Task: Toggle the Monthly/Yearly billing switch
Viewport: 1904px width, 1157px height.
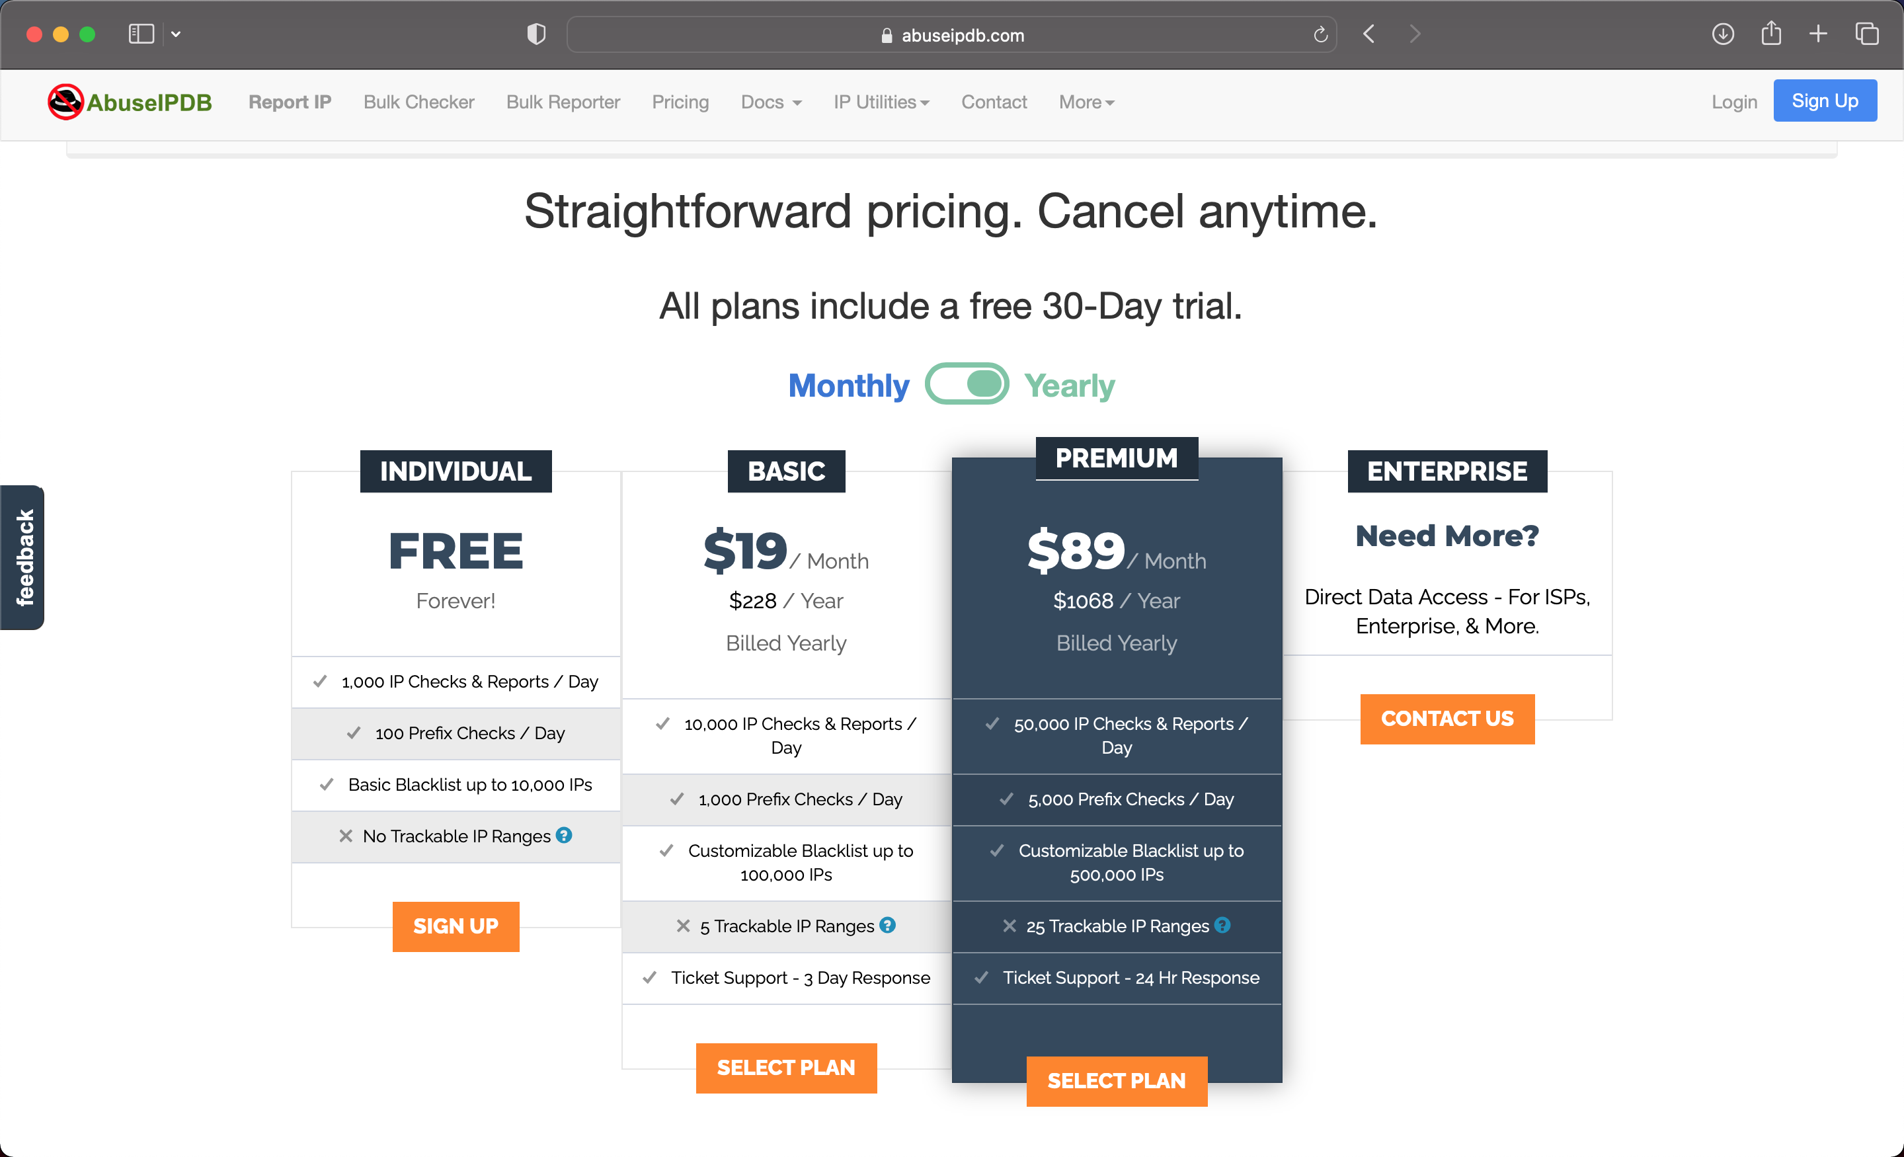Action: pyautogui.click(x=967, y=384)
